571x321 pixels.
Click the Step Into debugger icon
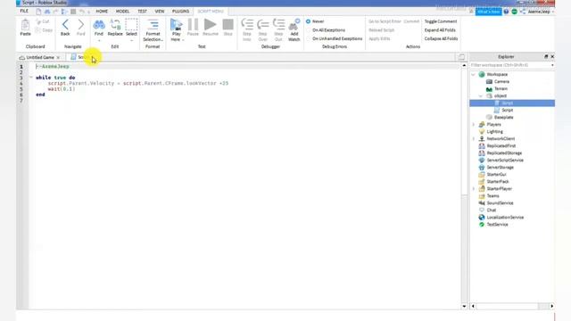(247, 25)
